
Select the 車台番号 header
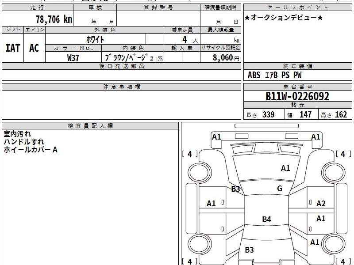(297, 87)
